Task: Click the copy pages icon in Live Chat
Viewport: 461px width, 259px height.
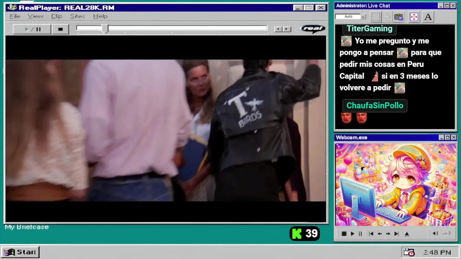Action: [387, 17]
